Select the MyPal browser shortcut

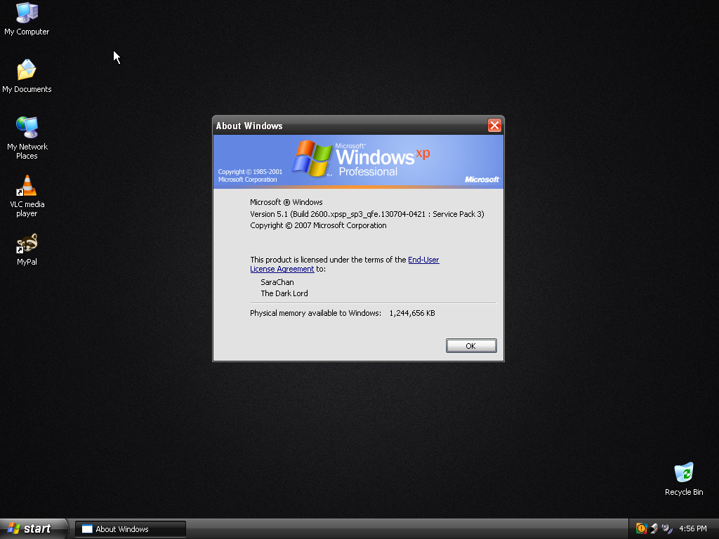point(27,249)
